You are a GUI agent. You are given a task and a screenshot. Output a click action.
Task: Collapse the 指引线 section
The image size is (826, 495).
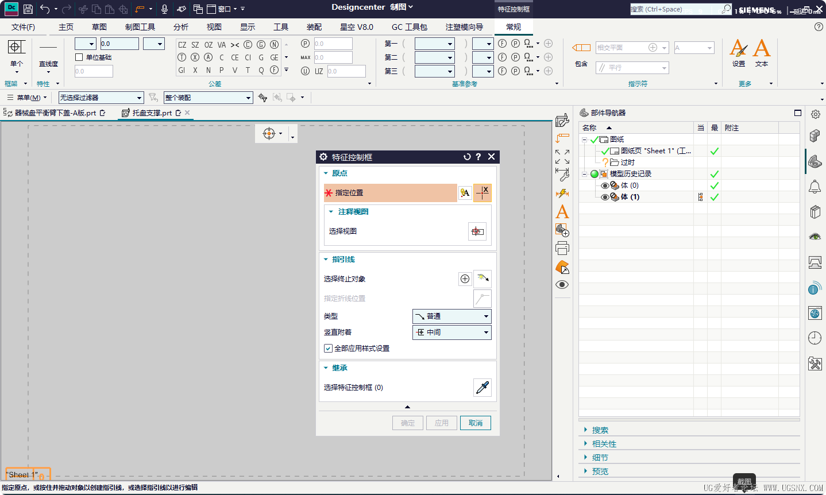click(x=326, y=260)
